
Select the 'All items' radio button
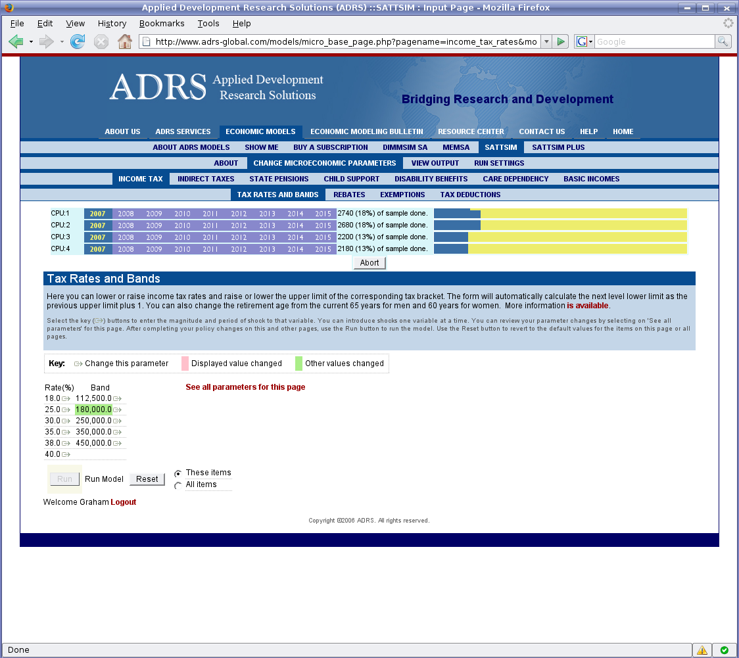(x=178, y=485)
